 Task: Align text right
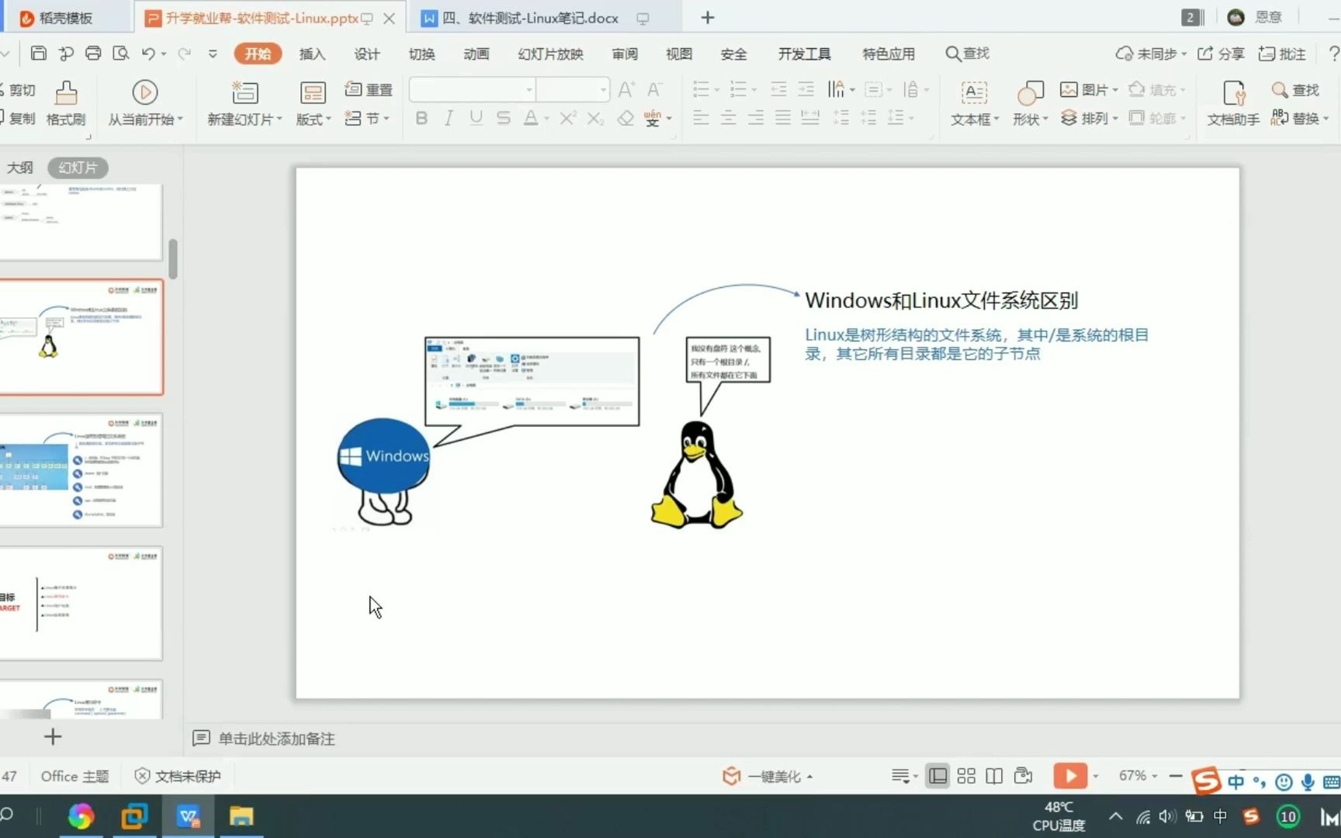755,118
